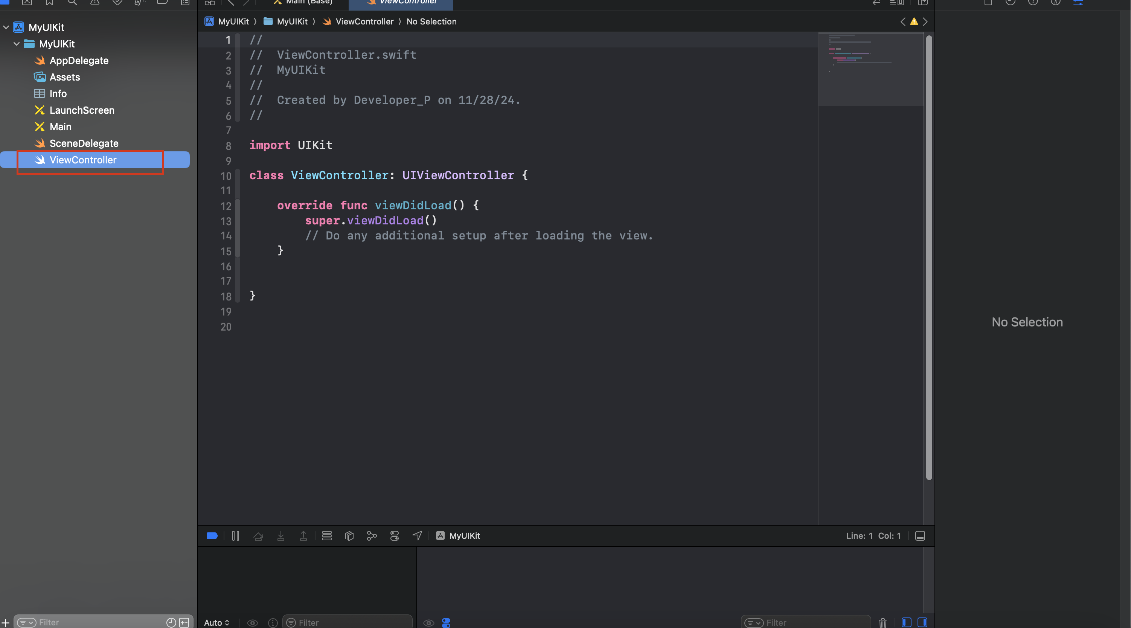Switch to the Main (Base) tab
The width and height of the screenshot is (1131, 628).
click(x=304, y=2)
